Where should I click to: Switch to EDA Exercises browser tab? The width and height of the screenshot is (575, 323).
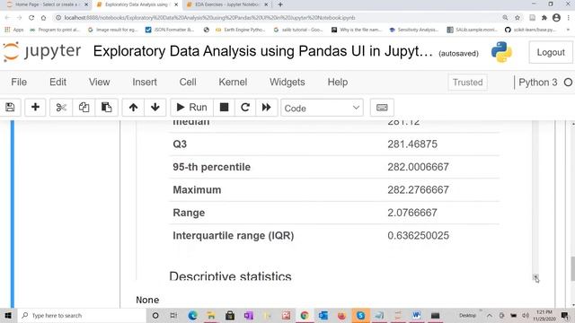[227, 4]
